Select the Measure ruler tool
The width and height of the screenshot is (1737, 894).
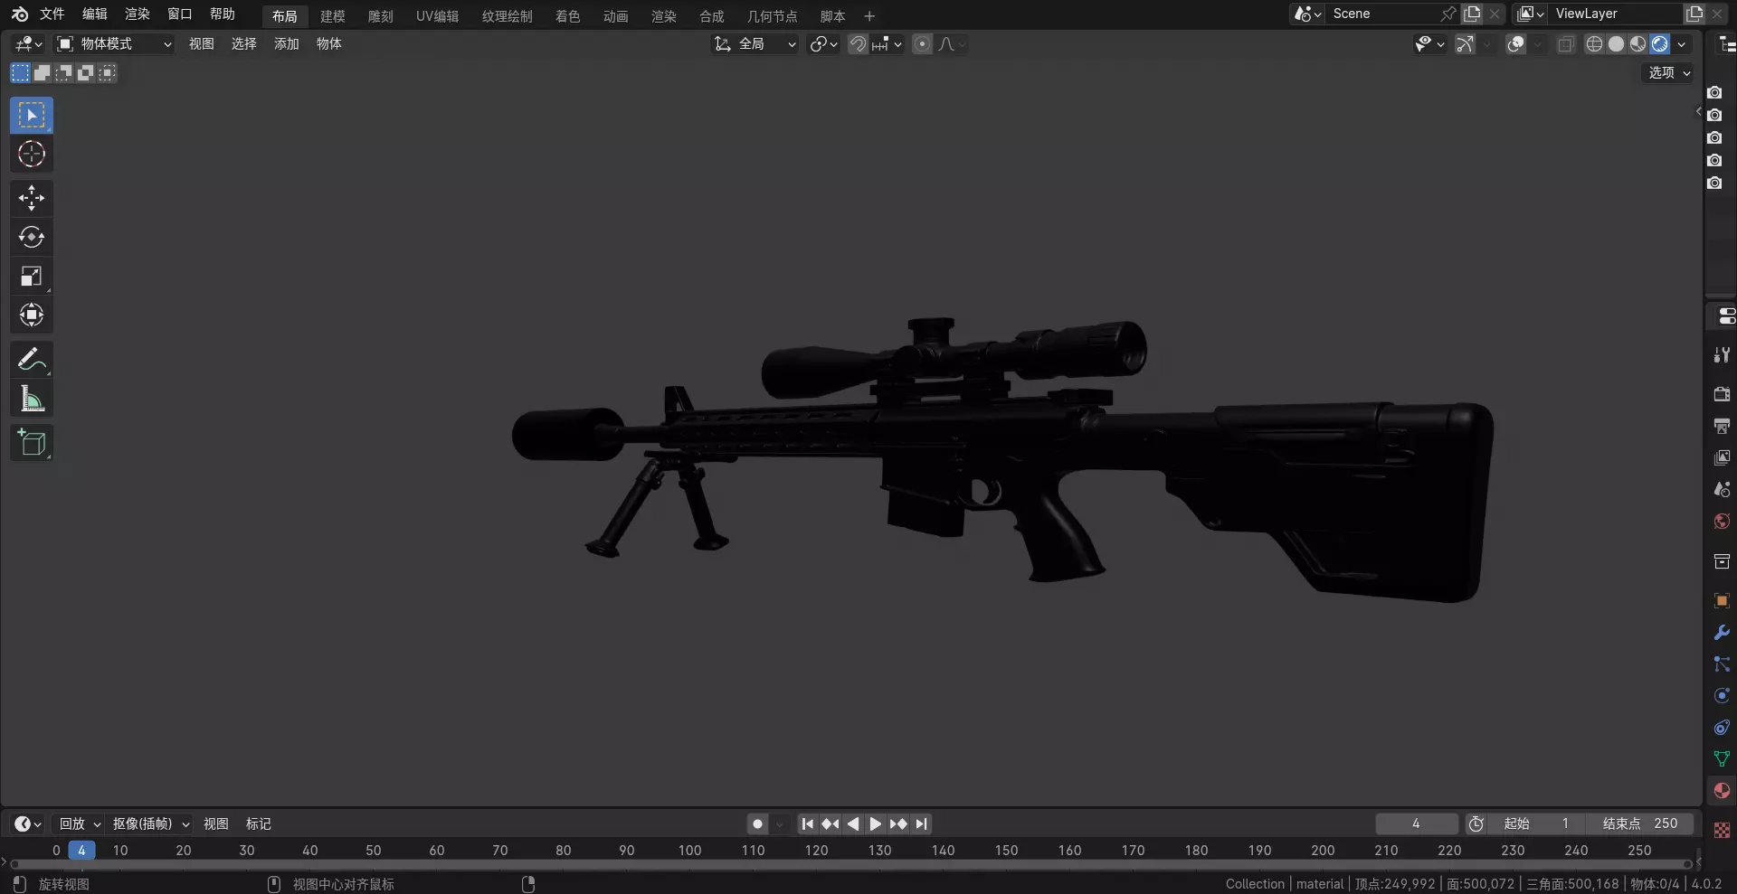click(32, 398)
